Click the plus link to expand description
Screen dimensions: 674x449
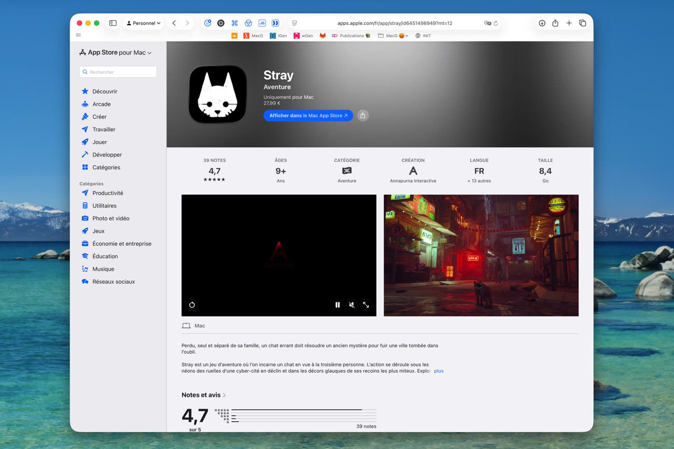pyautogui.click(x=439, y=371)
